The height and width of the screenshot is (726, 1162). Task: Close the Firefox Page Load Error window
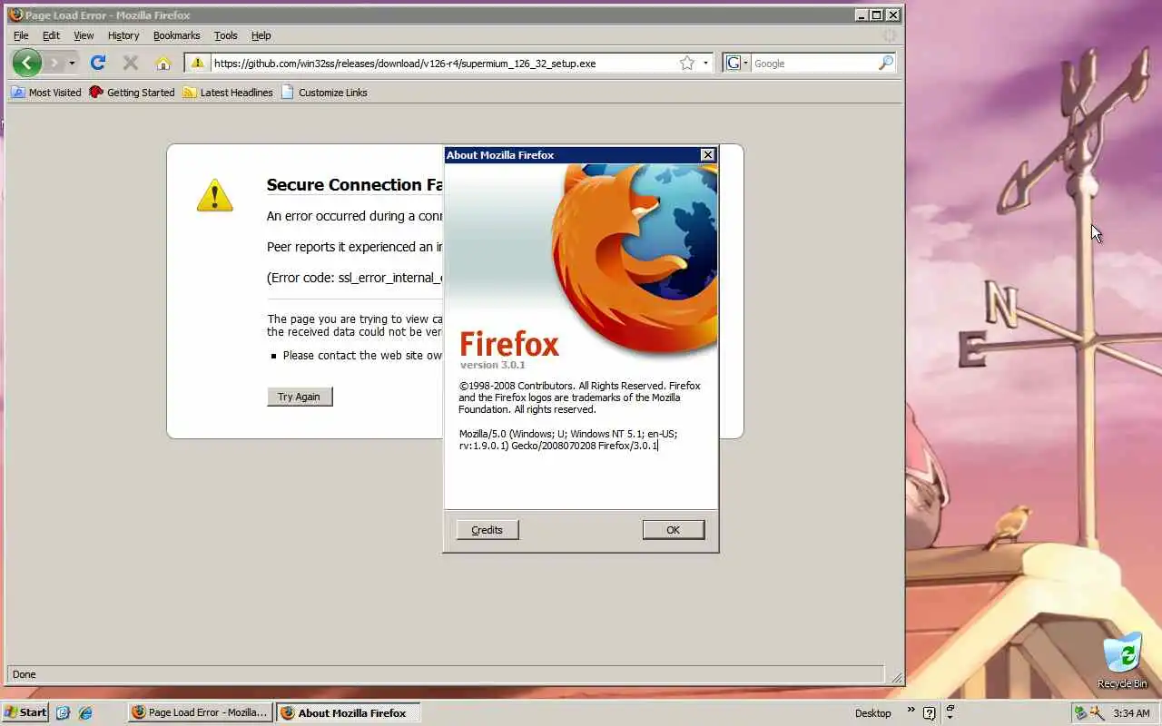893,15
